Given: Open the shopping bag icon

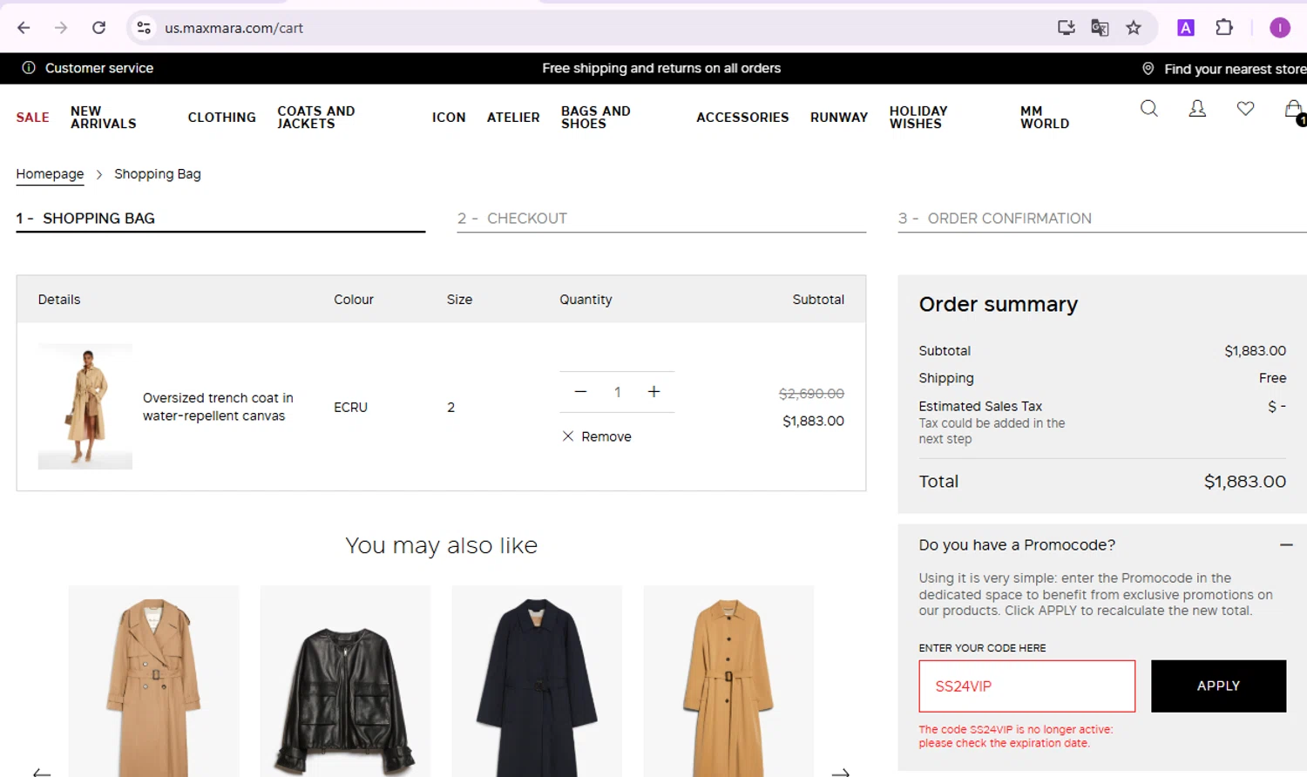Looking at the screenshot, I should pyautogui.click(x=1294, y=110).
